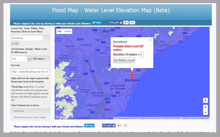220x137 pixels.
Task: Focus the location search field containing barcelona
Action: pyautogui.click(x=27, y=38)
